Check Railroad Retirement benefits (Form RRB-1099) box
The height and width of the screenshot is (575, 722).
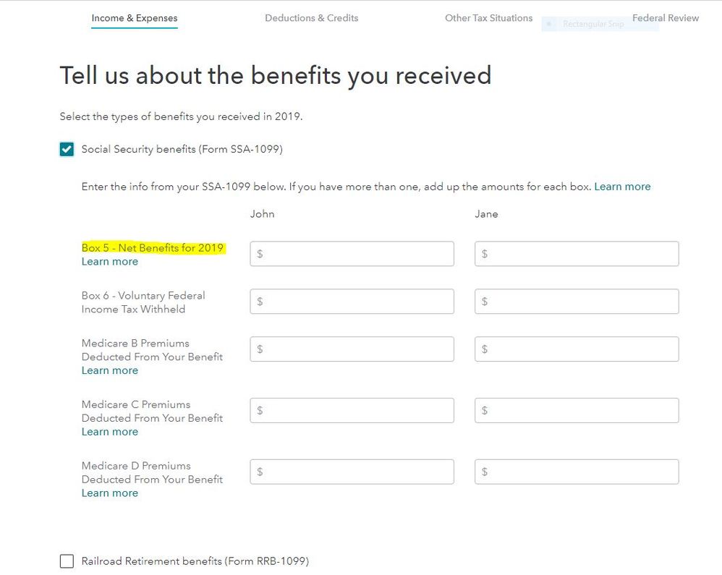(67, 561)
